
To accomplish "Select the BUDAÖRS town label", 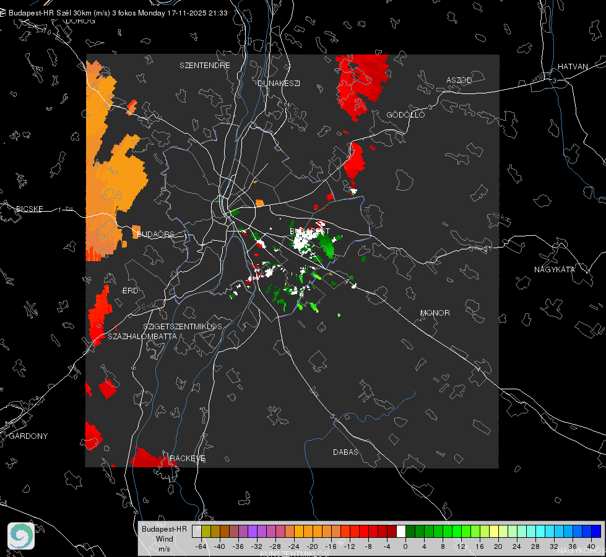I will coord(155,234).
